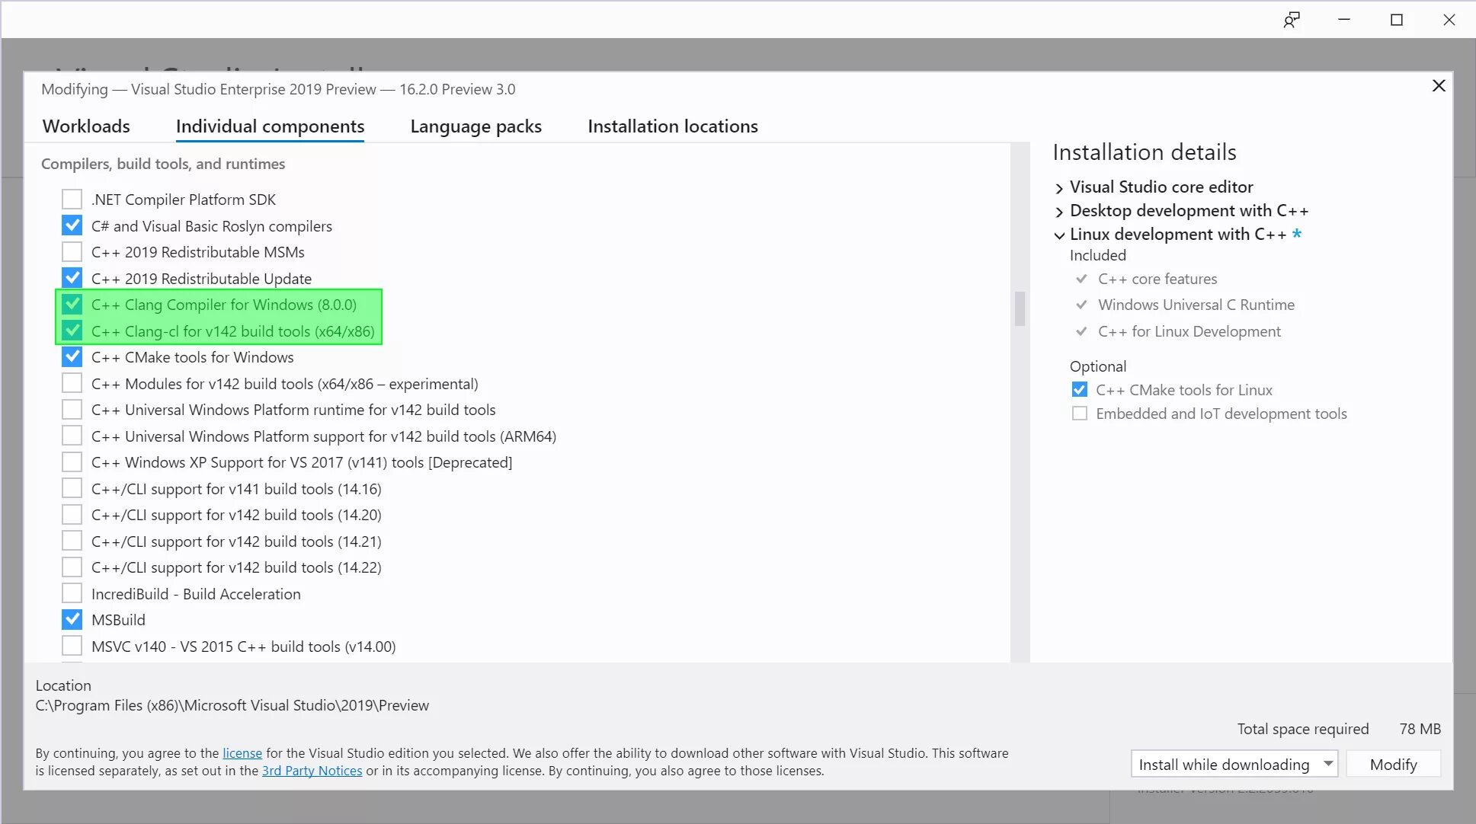Open the license link
This screenshot has width=1476, height=824.
pyautogui.click(x=242, y=753)
